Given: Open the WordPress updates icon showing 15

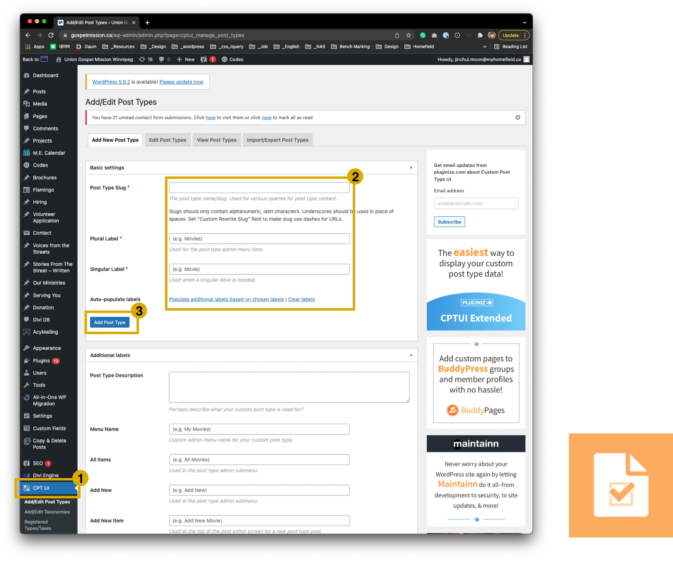Looking at the screenshot, I should coord(146,59).
